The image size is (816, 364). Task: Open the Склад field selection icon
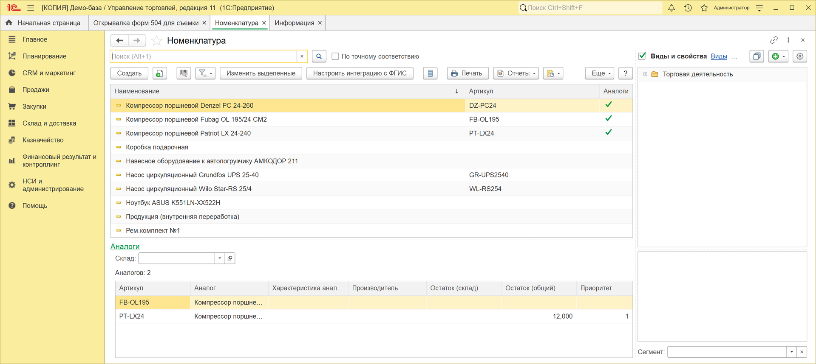point(230,258)
